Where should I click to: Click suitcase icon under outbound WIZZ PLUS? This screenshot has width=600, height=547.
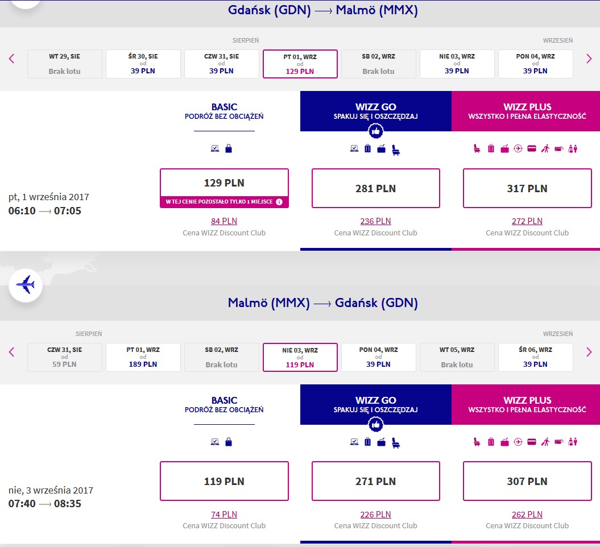(491, 148)
